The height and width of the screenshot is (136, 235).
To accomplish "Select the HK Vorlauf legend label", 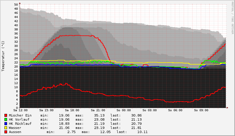I will [x=19, y=119].
